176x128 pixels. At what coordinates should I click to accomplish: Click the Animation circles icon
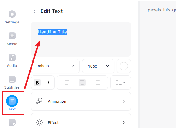[39, 101]
